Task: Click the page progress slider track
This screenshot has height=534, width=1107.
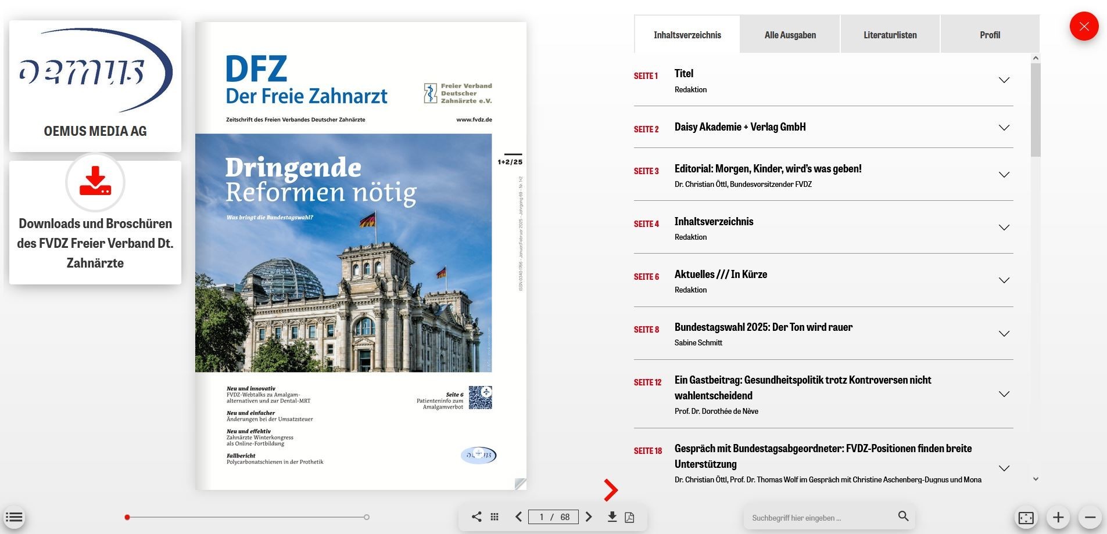Action: 247,517
